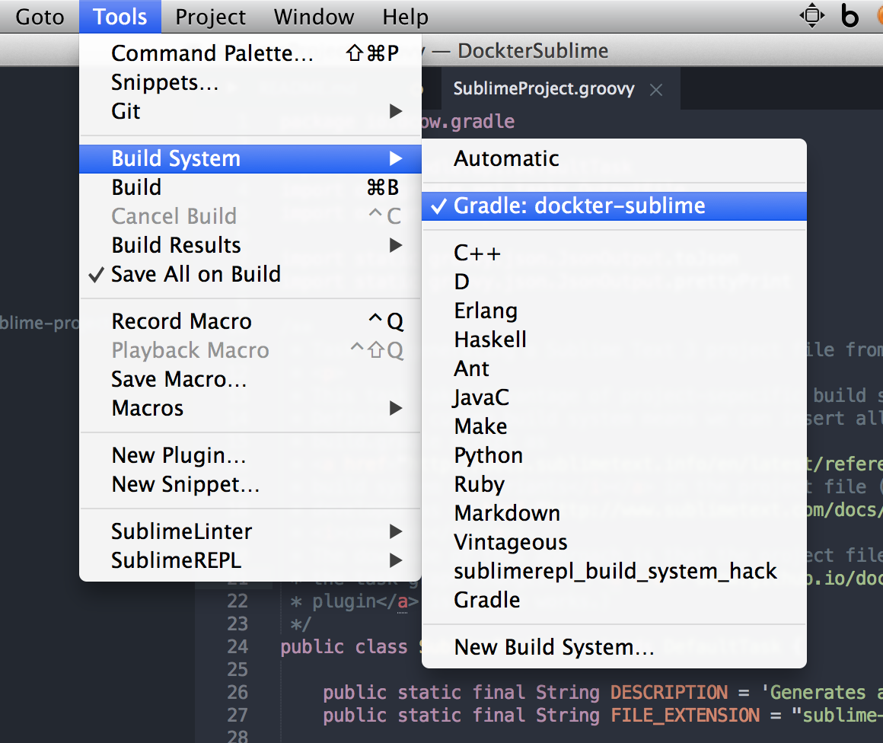Select plain Gradle build system
The height and width of the screenshot is (743, 883).
click(x=614, y=600)
